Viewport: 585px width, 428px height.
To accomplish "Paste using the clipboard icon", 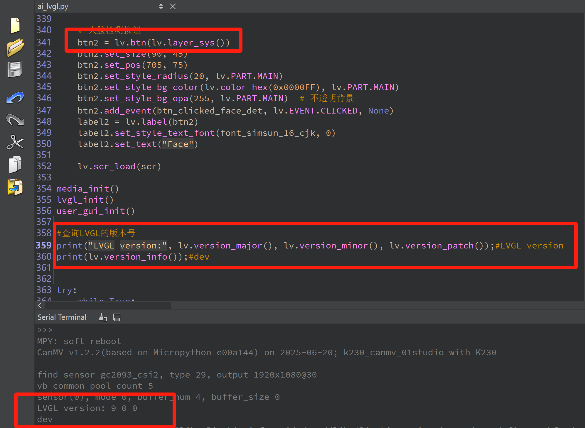I will (x=15, y=187).
